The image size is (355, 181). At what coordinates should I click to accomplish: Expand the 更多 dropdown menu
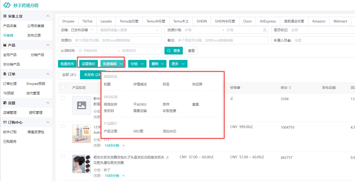click(178, 64)
